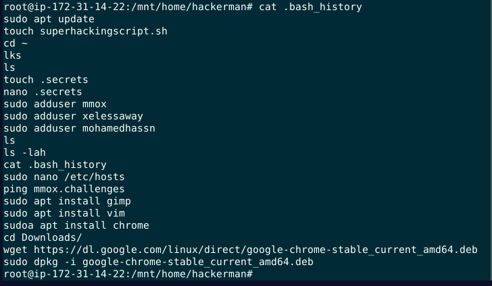
Task: Click the 'sudo apt install vim' line
Action: [x=64, y=213]
